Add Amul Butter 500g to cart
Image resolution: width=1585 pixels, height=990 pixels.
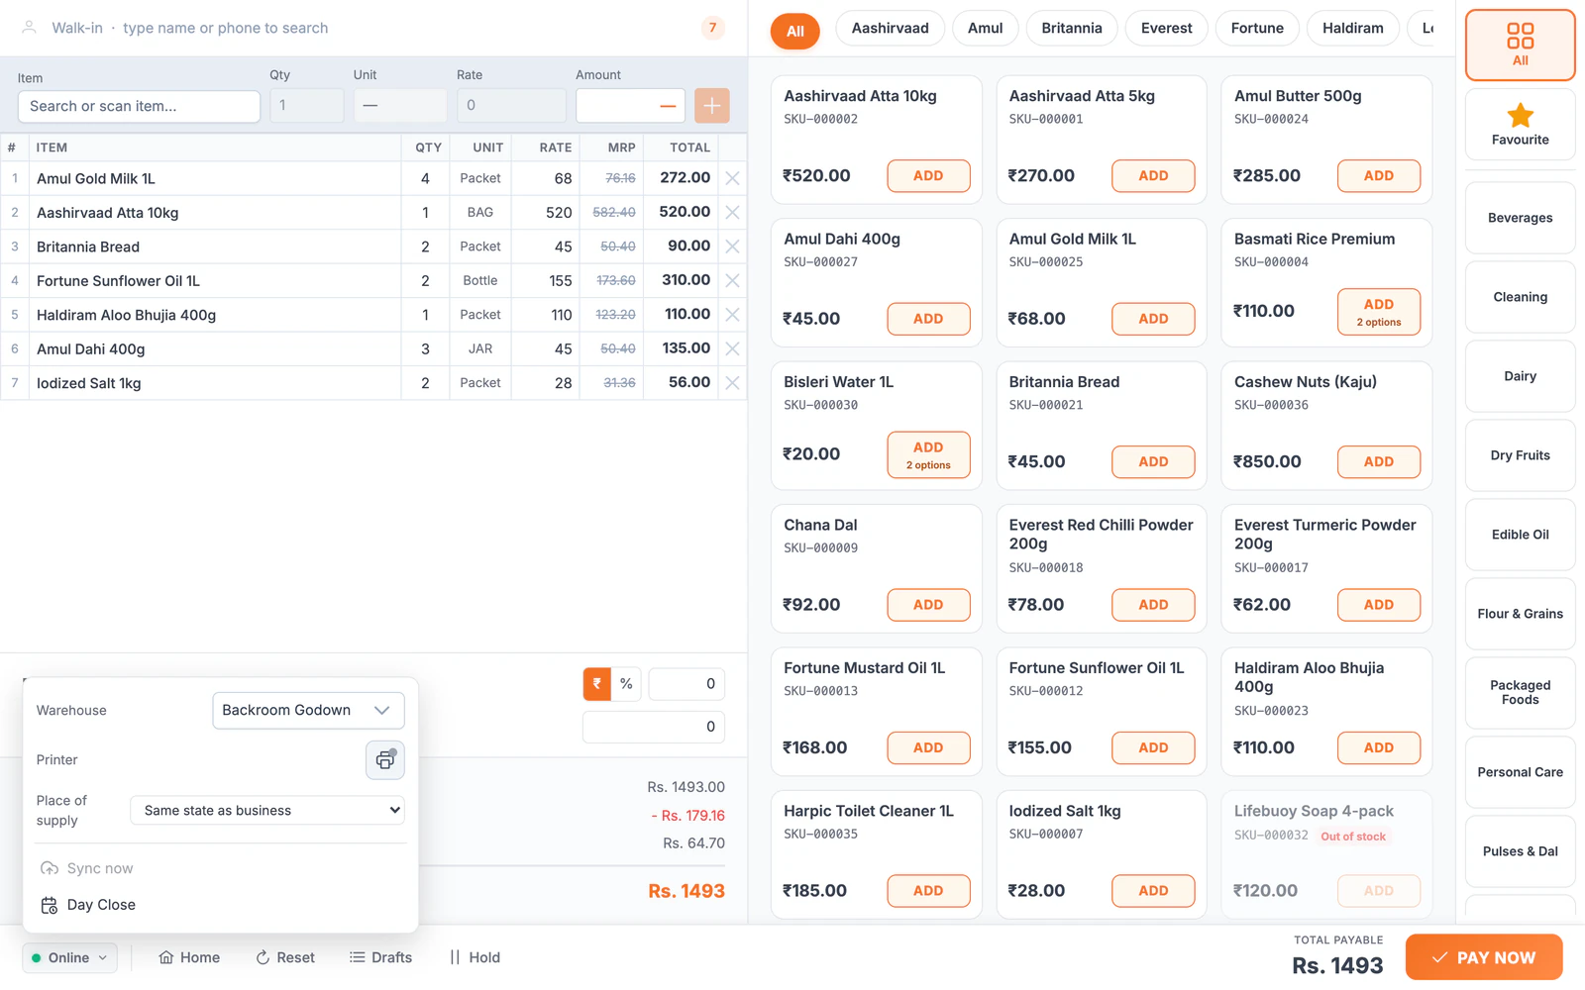[1378, 176]
